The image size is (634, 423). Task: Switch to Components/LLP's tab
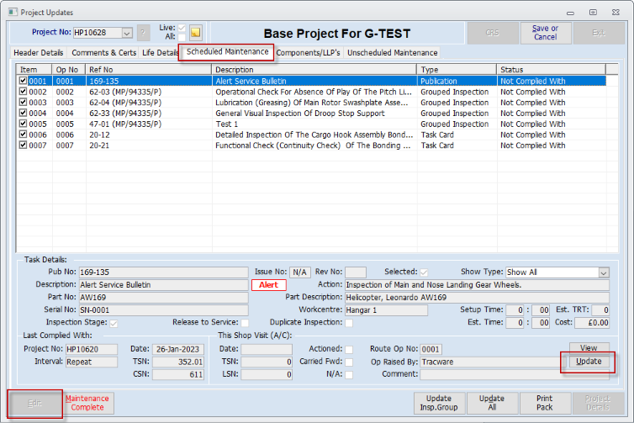click(x=308, y=53)
